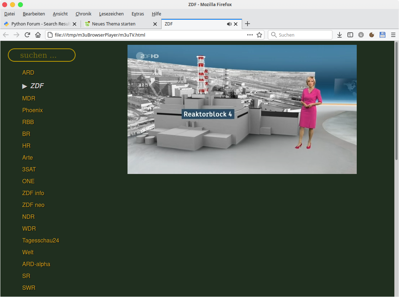This screenshot has height=297, width=399.
Task: Play the ARD-alpha channel
Action: point(36,264)
